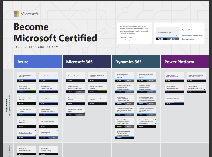Open Dynamics 365 Business Central Functional Consultant card

point(125,134)
